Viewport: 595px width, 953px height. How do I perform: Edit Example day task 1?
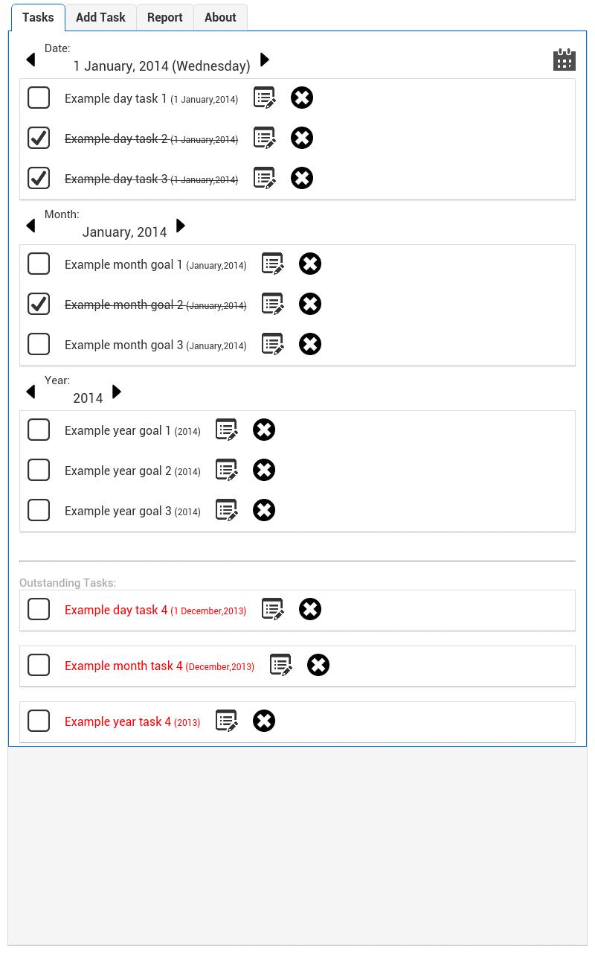(x=265, y=98)
